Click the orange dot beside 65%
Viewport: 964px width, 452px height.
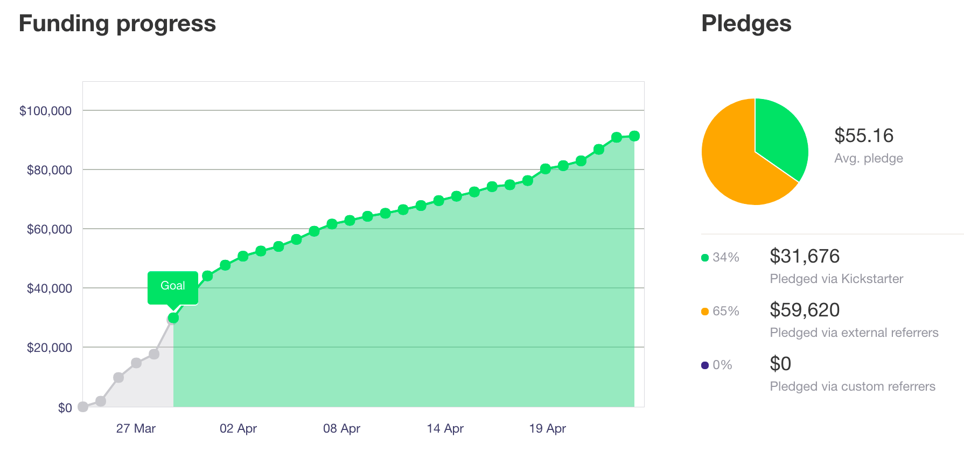(x=705, y=312)
